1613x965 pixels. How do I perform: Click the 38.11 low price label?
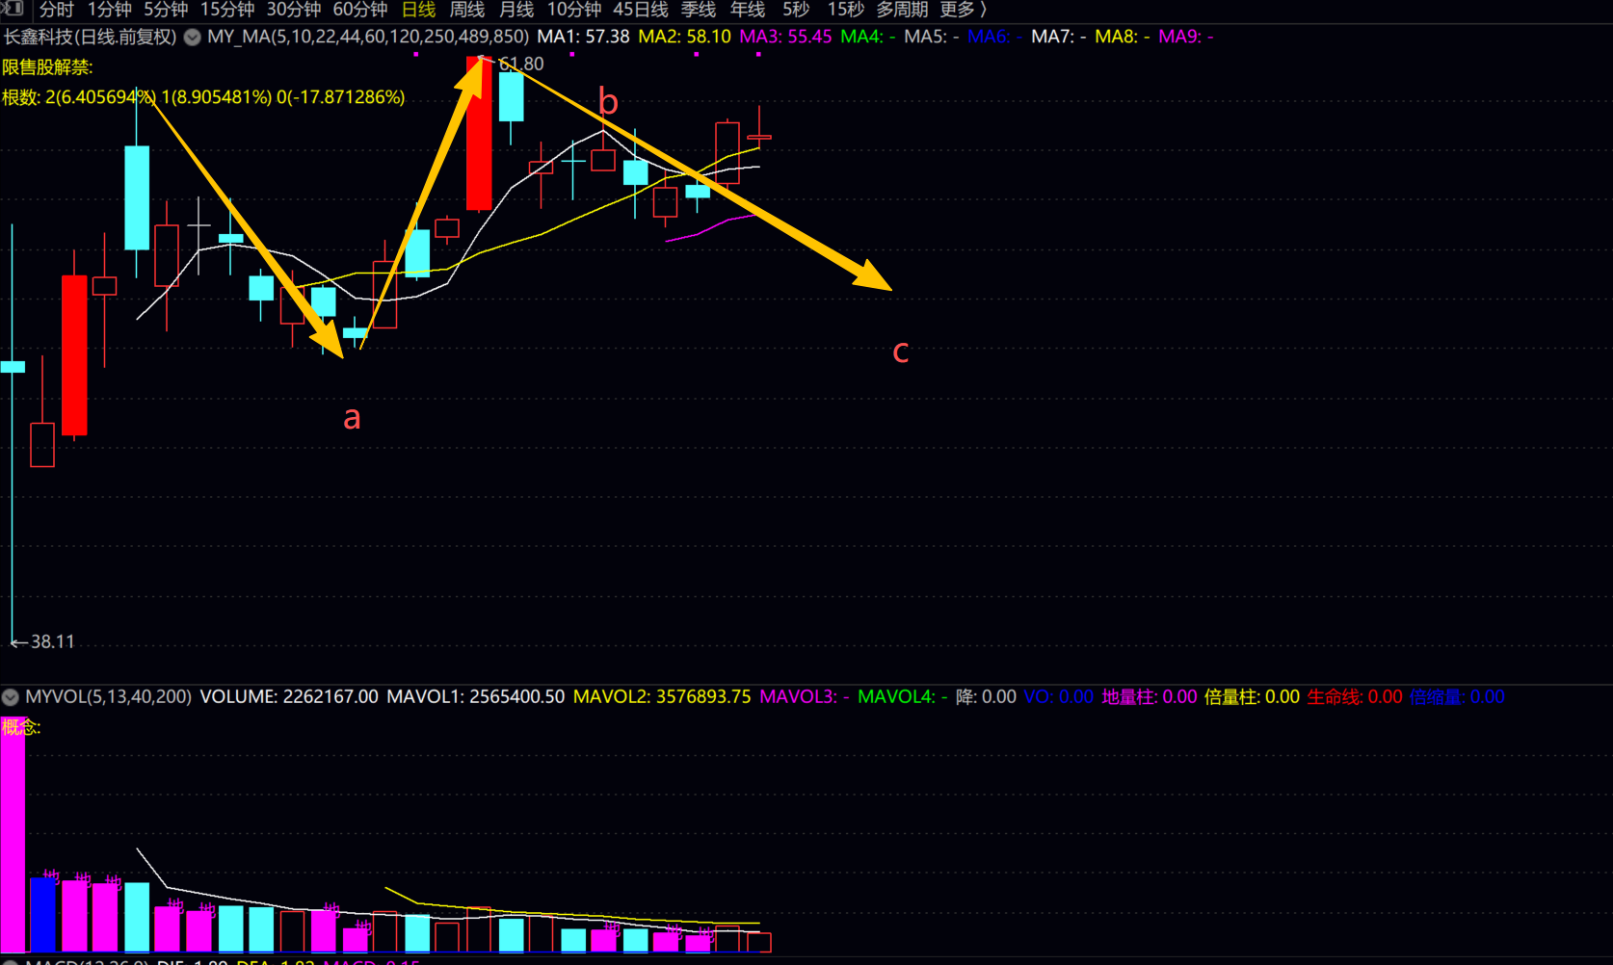coord(52,641)
